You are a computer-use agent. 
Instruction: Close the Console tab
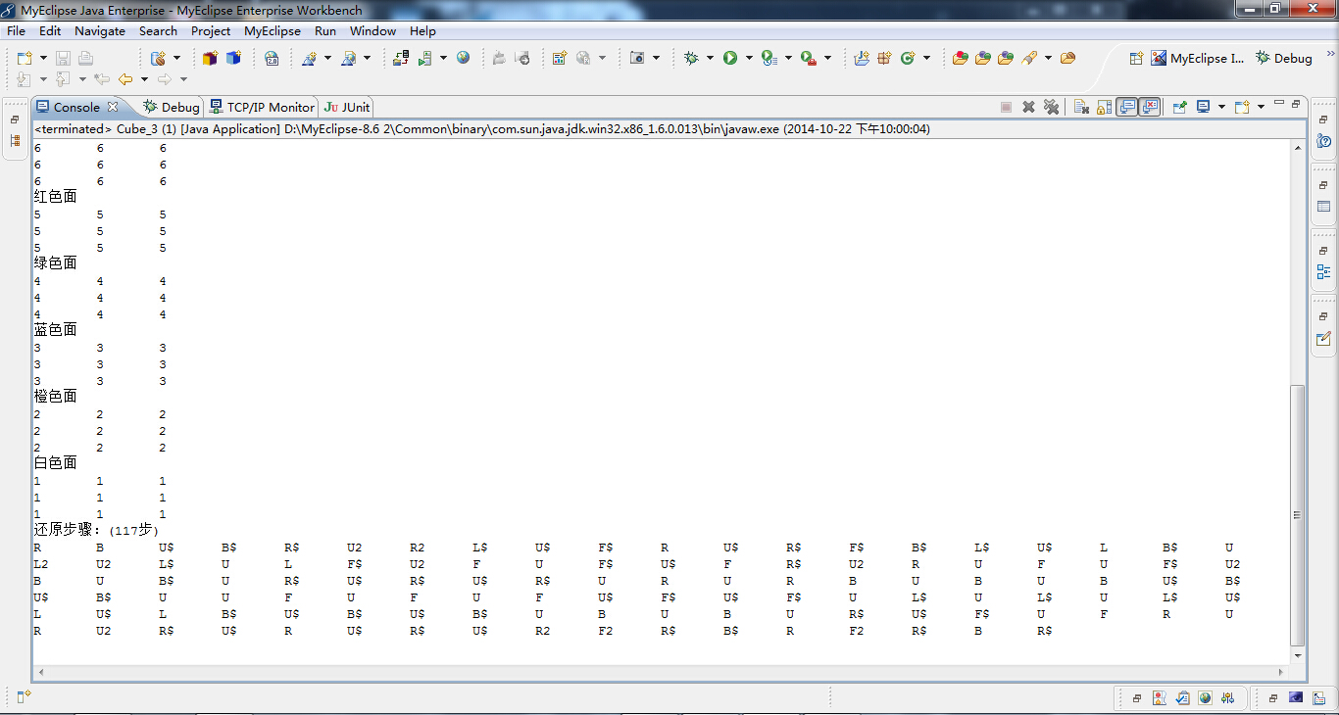coord(113,107)
